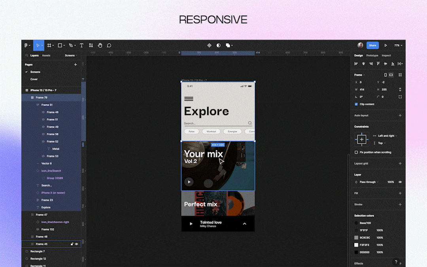This screenshot has width=427, height=267.
Task: Click the Create component icon
Action: click(209, 45)
